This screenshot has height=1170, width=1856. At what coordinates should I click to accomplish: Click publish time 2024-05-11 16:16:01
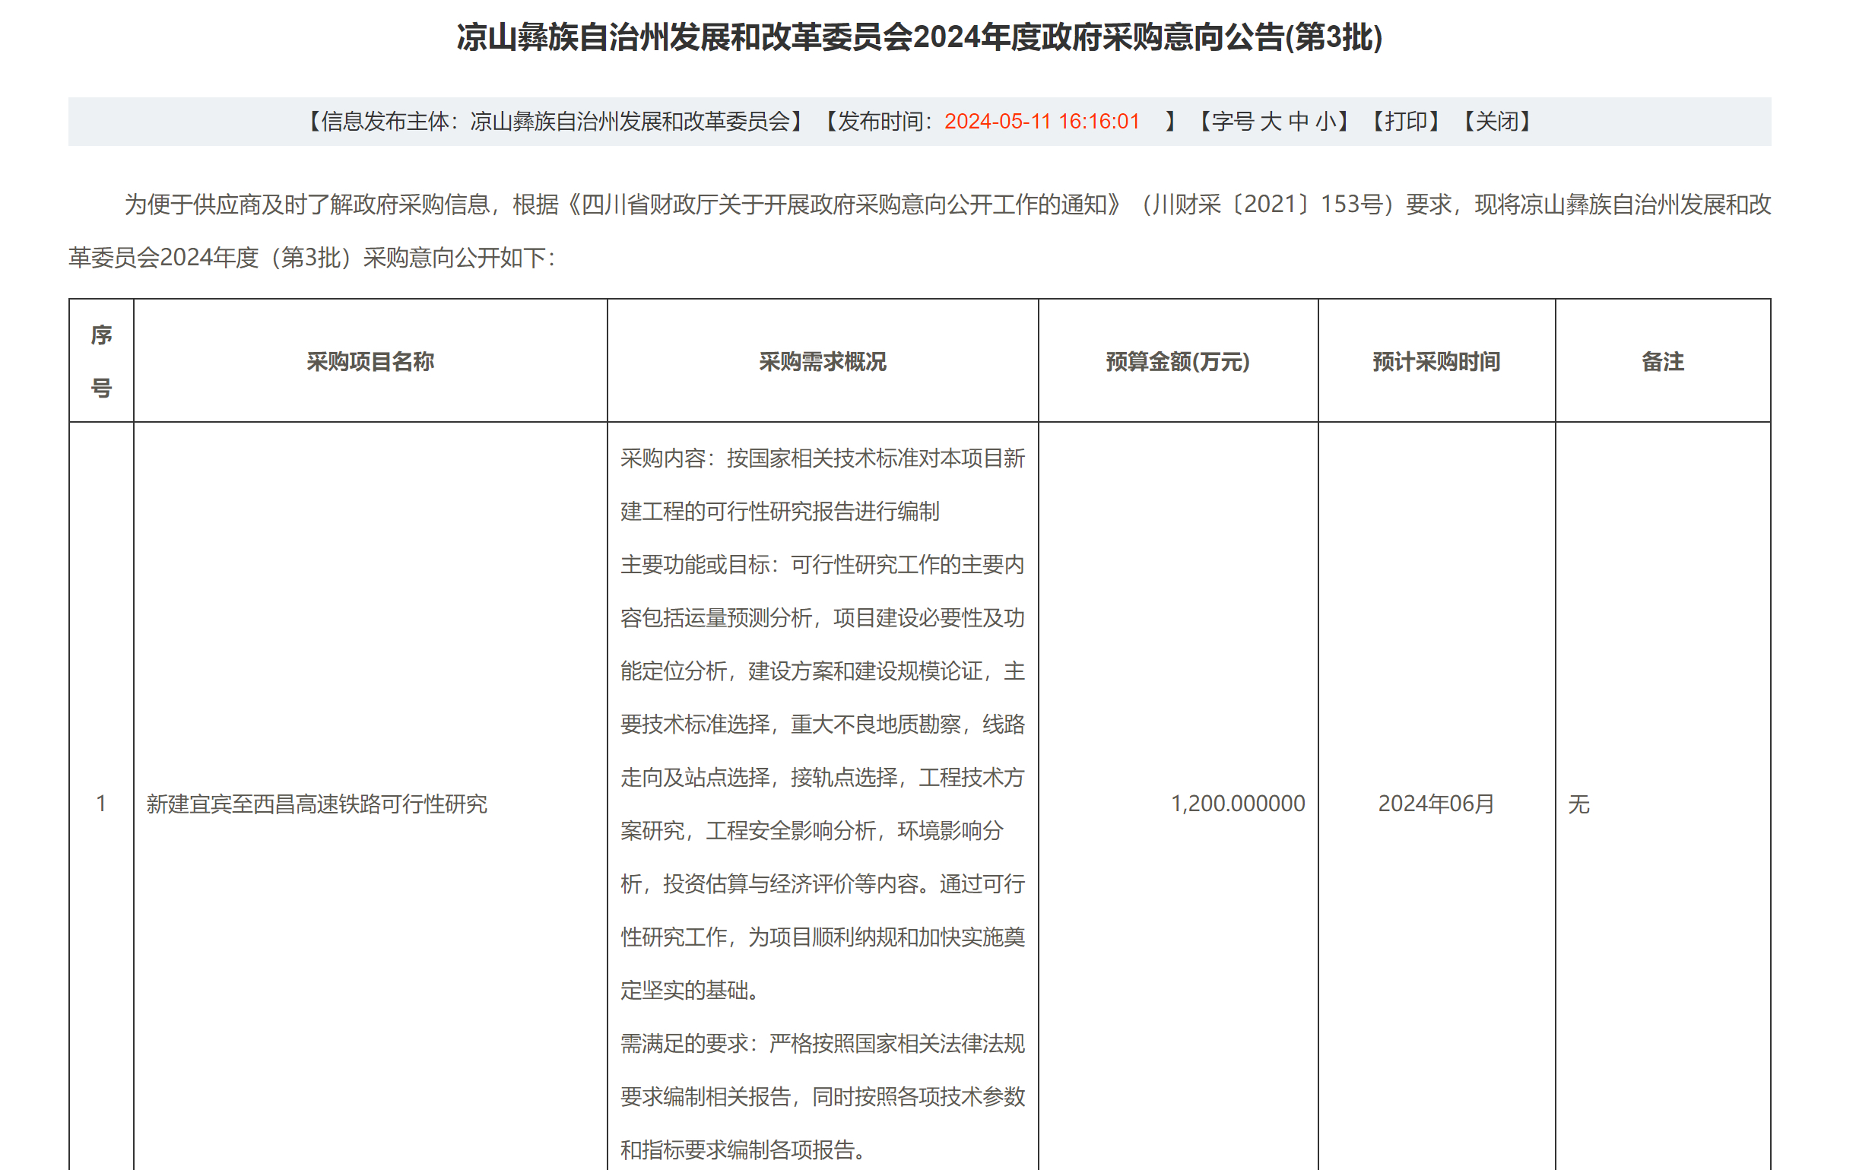1042,122
